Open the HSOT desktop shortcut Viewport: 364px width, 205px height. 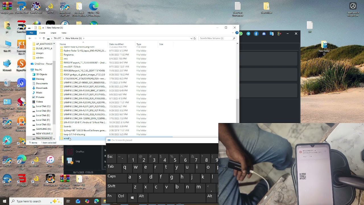point(50,8)
